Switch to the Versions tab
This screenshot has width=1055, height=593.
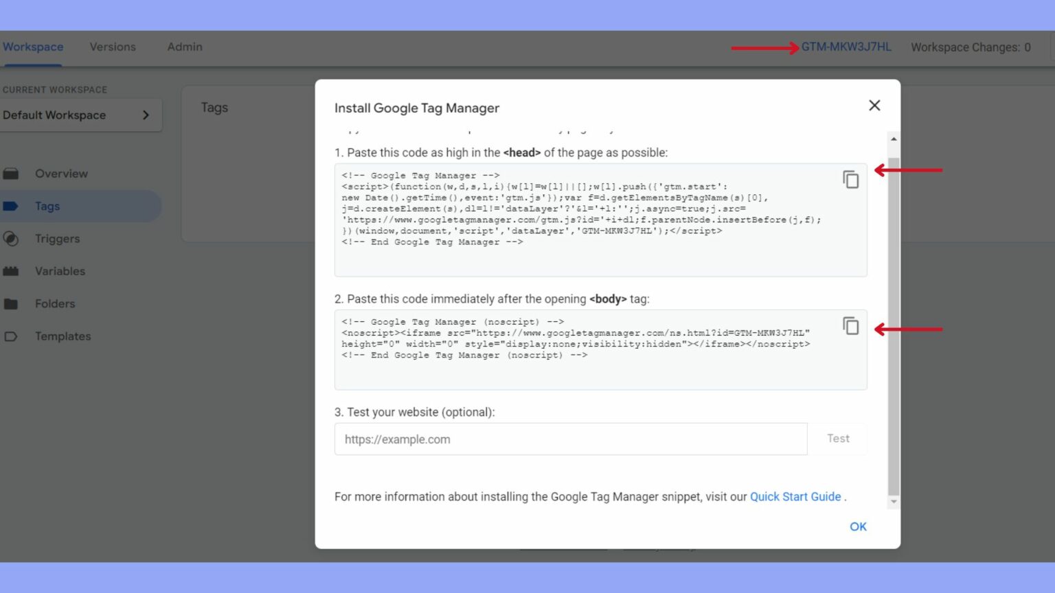[112, 47]
